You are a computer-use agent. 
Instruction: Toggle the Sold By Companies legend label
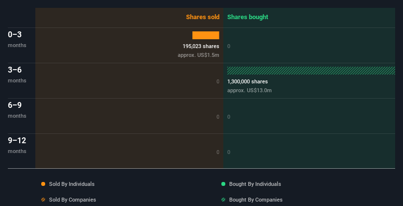click(72, 200)
